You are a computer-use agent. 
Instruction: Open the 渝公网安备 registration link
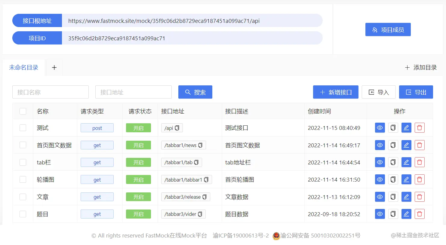point(317,236)
